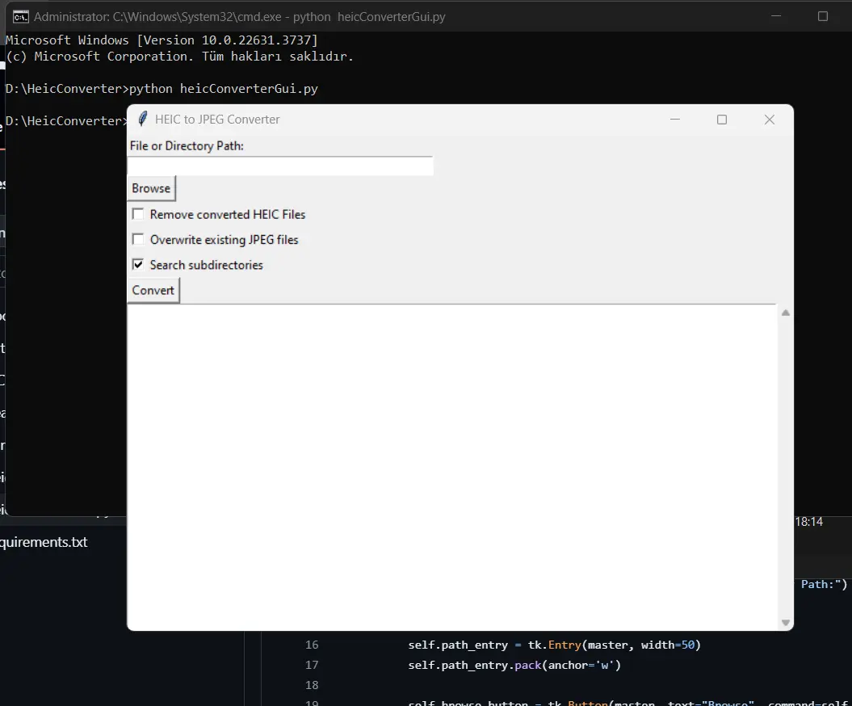Click the log scrollbar up arrow
This screenshot has width=852, height=706.
[x=785, y=313]
